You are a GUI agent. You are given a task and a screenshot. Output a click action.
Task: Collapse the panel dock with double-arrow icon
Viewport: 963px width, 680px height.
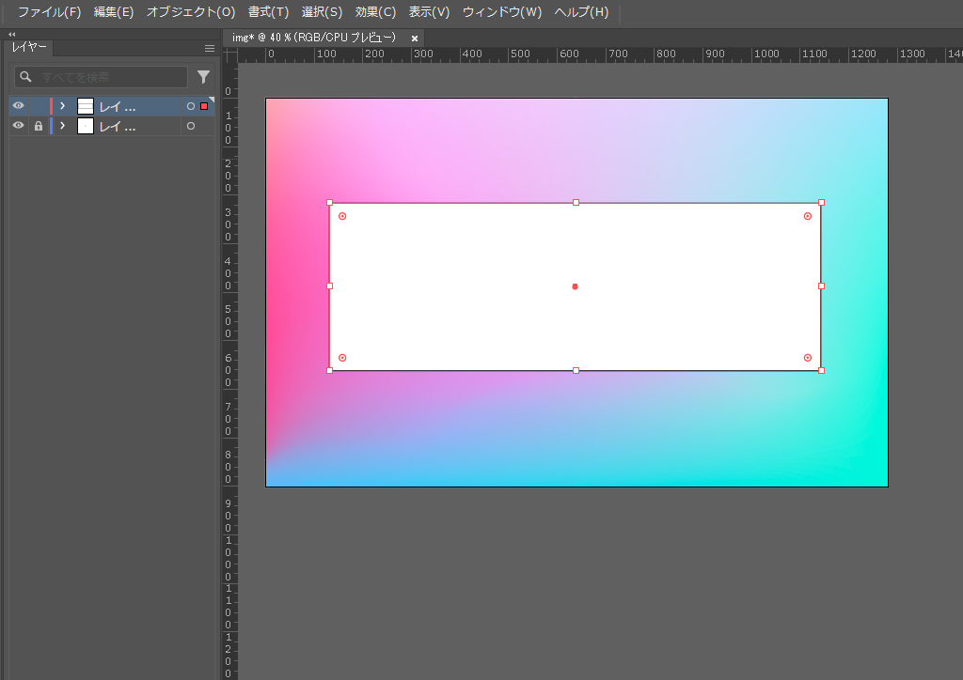12,34
